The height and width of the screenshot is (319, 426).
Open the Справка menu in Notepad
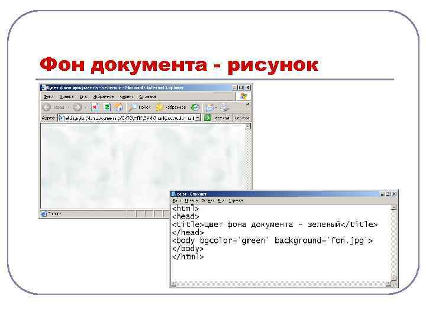236,201
